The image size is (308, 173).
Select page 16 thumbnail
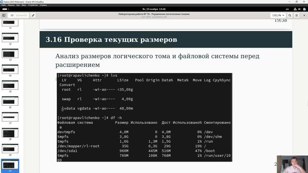[x=10, y=101]
